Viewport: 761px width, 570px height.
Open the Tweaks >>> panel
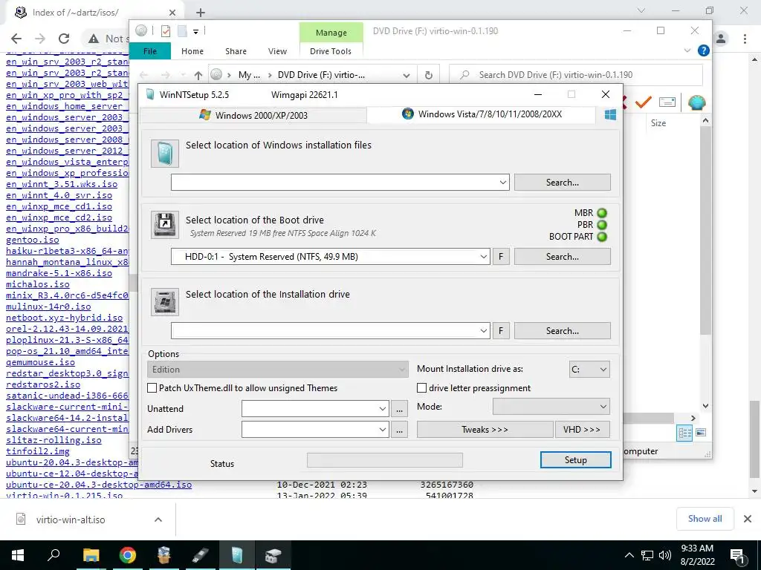(485, 430)
